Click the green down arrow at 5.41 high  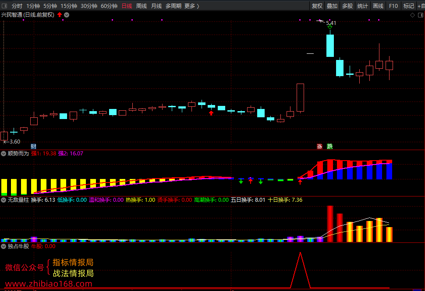[330, 27]
